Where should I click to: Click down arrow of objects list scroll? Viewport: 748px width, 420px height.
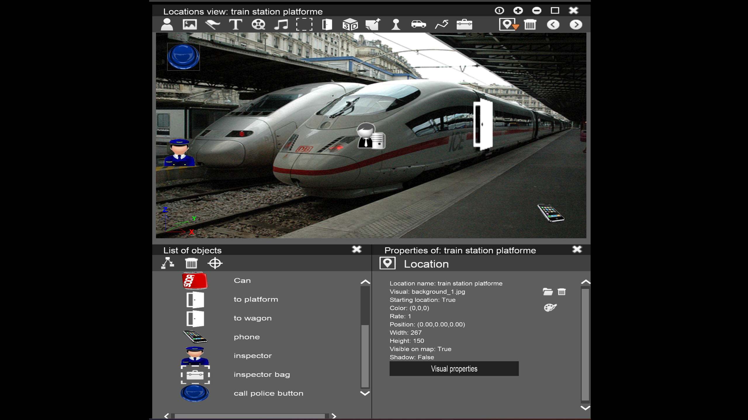pyautogui.click(x=365, y=393)
